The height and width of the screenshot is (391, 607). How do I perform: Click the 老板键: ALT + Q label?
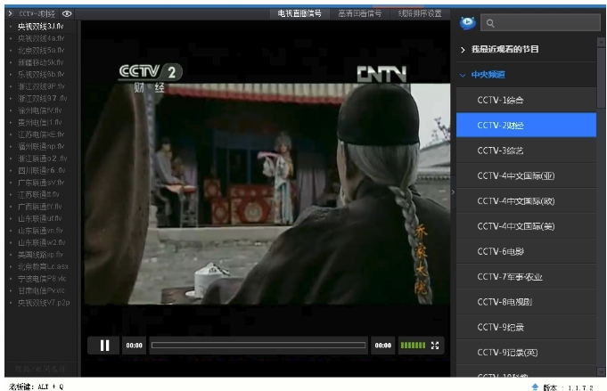(x=36, y=387)
